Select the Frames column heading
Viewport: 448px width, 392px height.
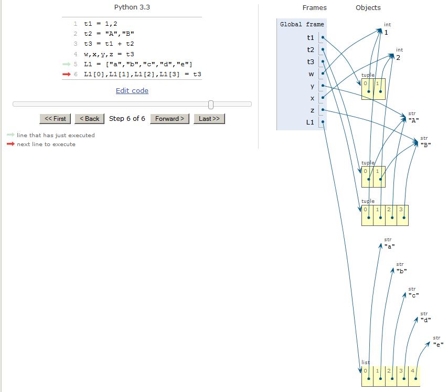[314, 8]
